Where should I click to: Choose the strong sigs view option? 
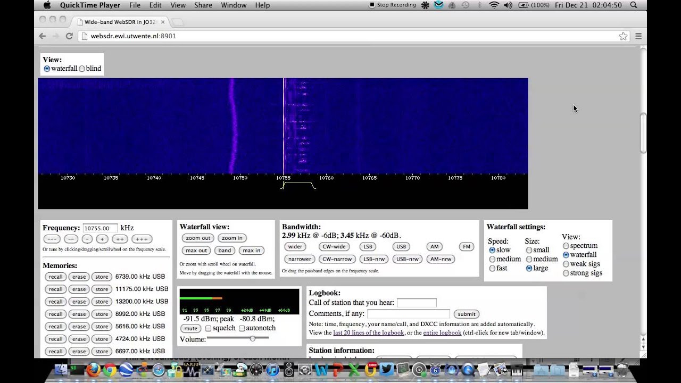(x=566, y=273)
